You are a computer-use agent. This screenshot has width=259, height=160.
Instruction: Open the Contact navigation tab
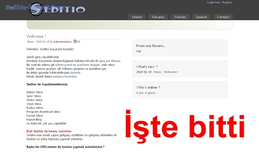coord(223,17)
